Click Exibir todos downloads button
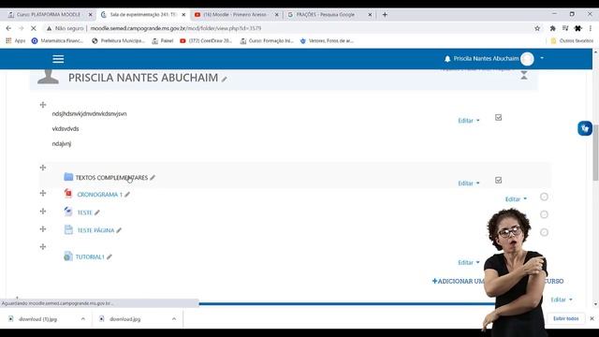This screenshot has height=337, width=599. click(x=565, y=318)
